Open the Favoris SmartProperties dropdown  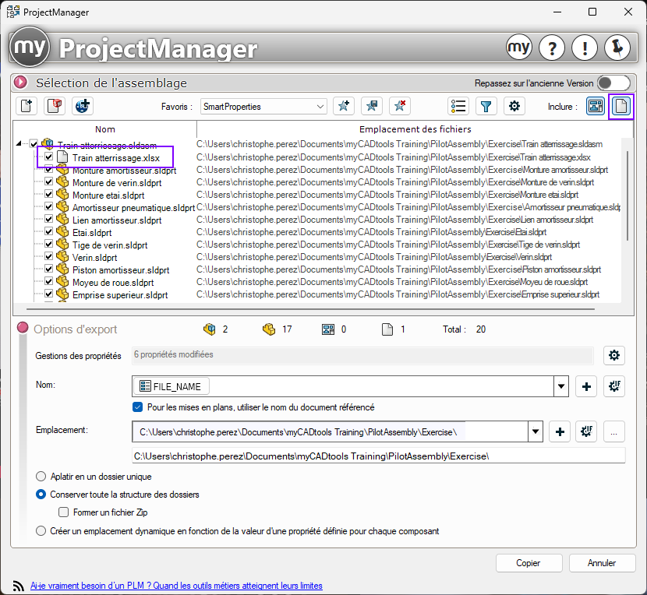[320, 107]
